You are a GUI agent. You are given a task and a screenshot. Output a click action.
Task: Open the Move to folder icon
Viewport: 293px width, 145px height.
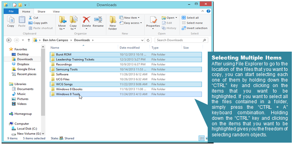click(62, 20)
